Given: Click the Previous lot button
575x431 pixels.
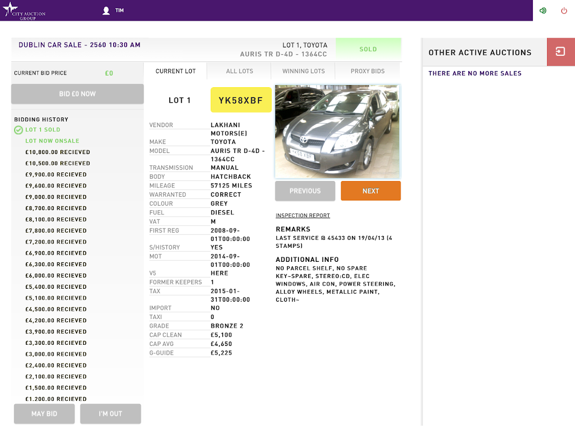Looking at the screenshot, I should click(305, 191).
